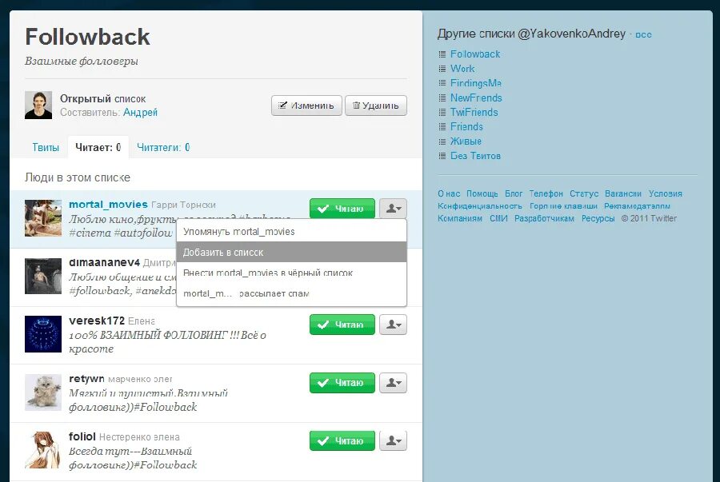Screen dimensions: 720x482
Task: Open the Телефон footer link
Action: [546, 193]
